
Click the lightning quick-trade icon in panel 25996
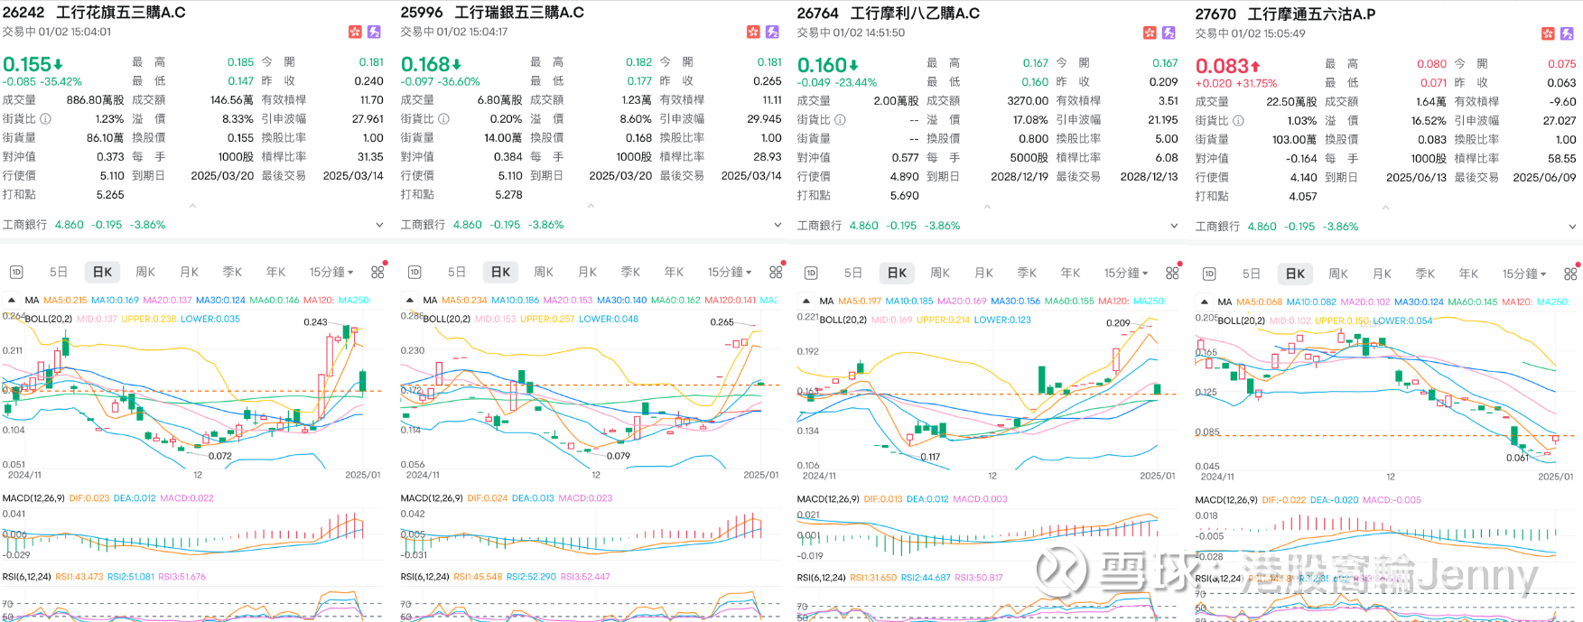[x=772, y=32]
